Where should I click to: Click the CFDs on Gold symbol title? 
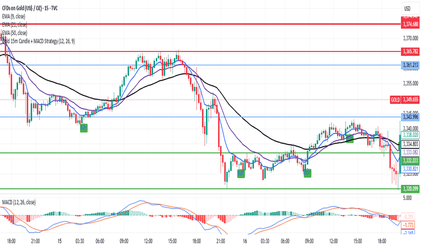tap(30, 8)
